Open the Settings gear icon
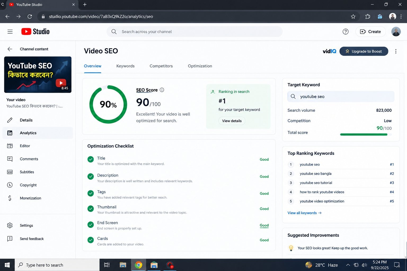The image size is (407, 271). click(x=10, y=225)
